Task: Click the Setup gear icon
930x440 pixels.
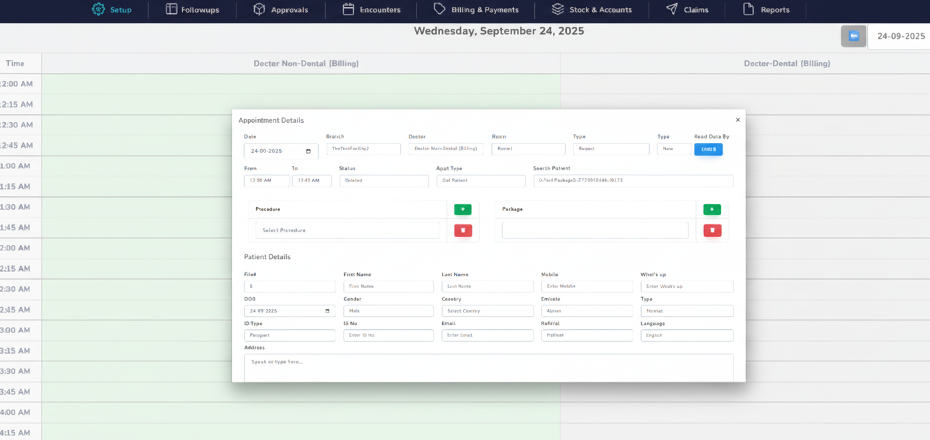Action: [x=98, y=9]
